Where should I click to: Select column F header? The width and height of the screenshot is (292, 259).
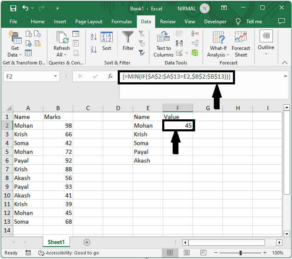point(178,108)
